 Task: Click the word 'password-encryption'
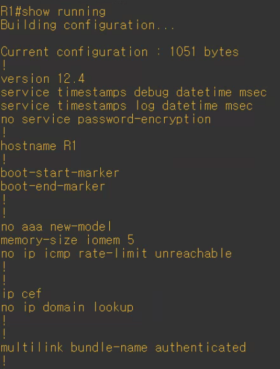coord(144,119)
